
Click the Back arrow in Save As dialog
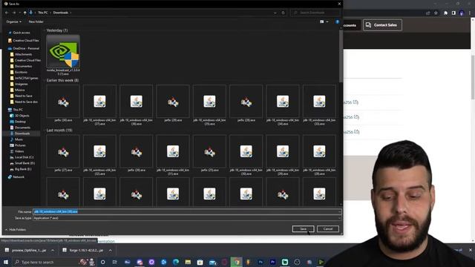[7, 13]
